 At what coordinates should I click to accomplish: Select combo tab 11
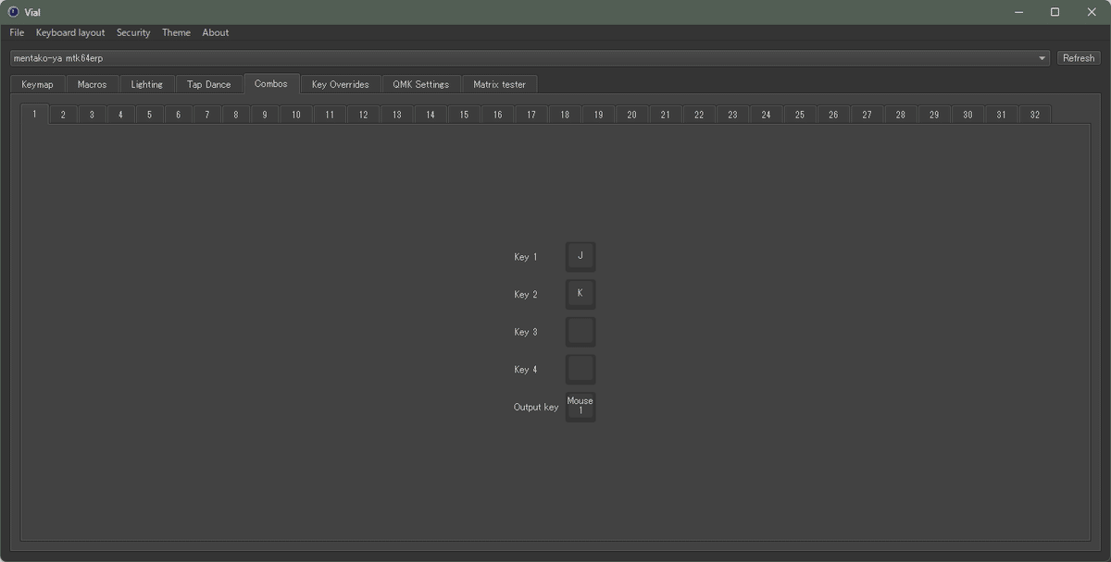point(330,115)
